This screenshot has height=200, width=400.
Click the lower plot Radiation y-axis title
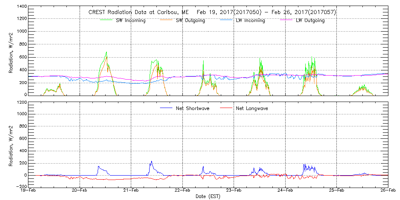(x=11, y=144)
